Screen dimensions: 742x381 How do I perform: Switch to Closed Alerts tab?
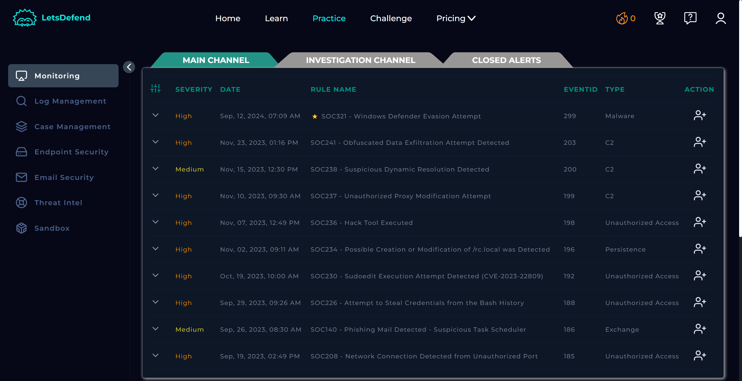(x=506, y=60)
